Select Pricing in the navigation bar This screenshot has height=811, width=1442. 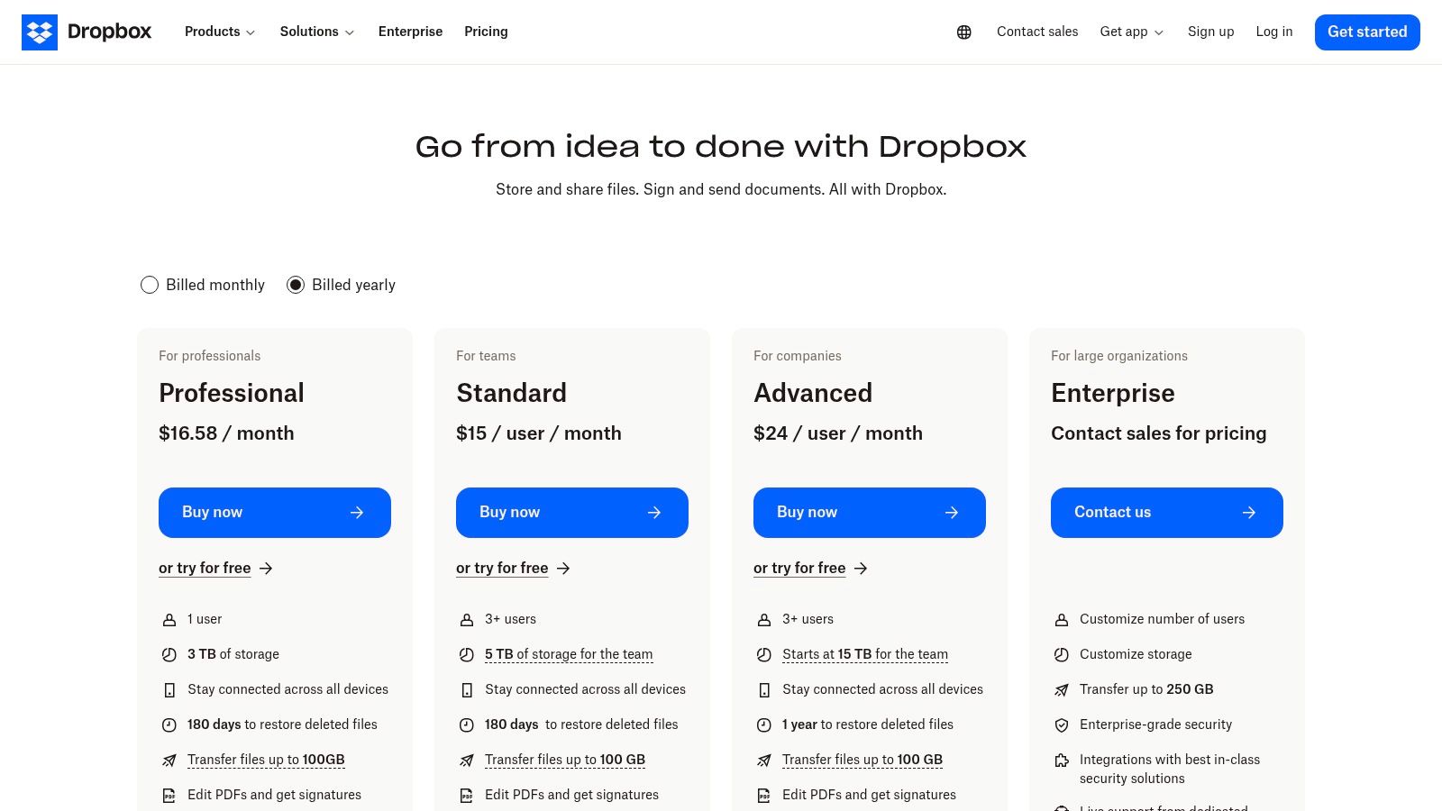(486, 32)
